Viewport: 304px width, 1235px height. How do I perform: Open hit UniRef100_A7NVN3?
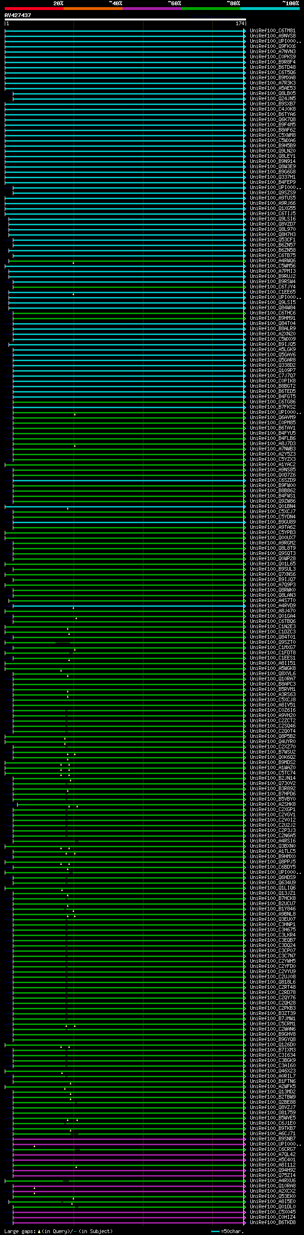coord(272,52)
